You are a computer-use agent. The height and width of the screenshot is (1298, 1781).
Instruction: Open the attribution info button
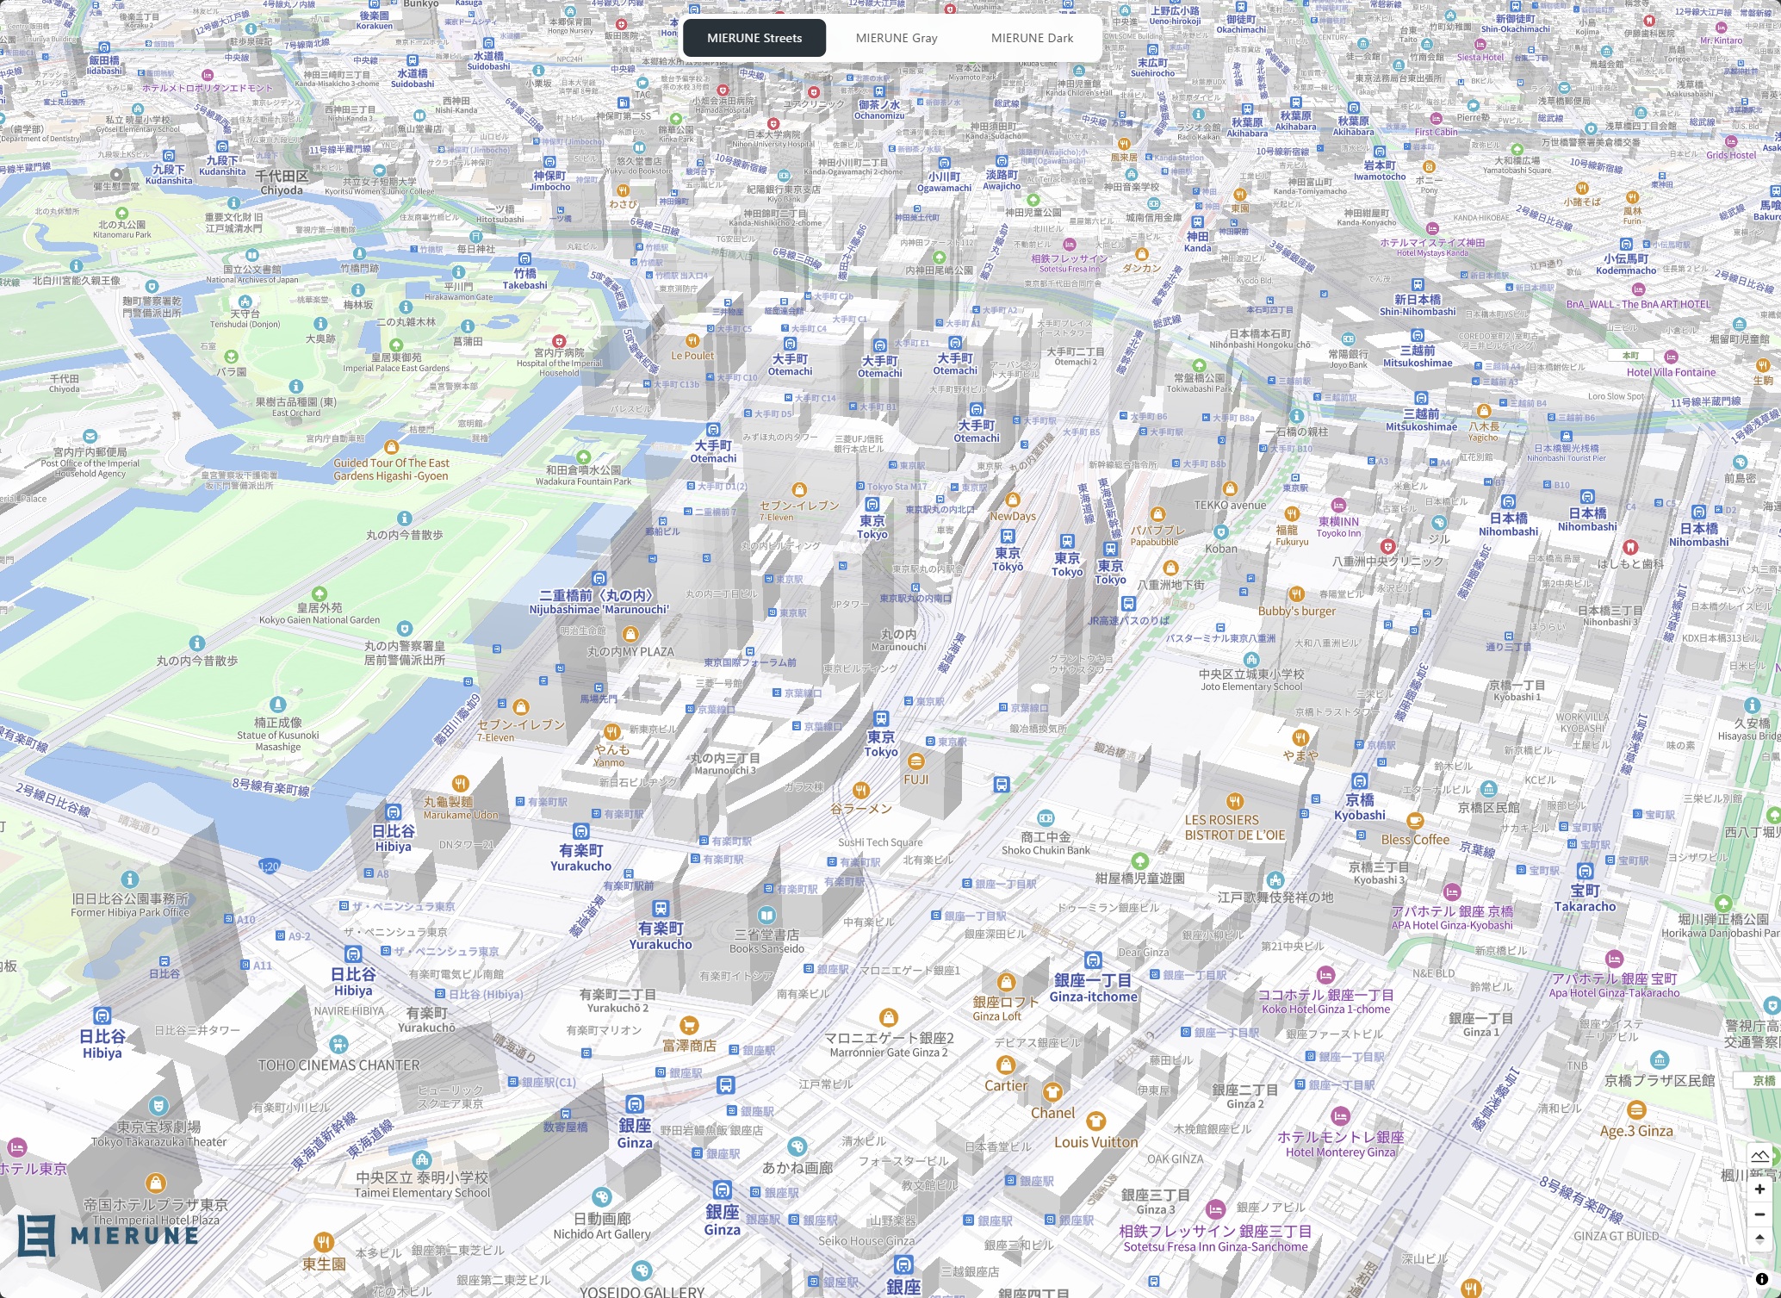pos(1761,1279)
